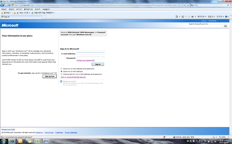Open the 추천 사이트 suggested sites dropdown
Image resolution: width=232 pixels, height=144 pixels.
tap(24, 13)
